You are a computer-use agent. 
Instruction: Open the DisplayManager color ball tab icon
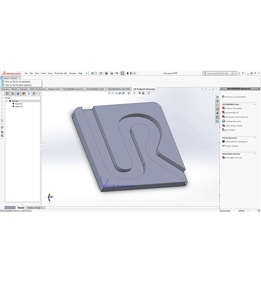pos(23,94)
